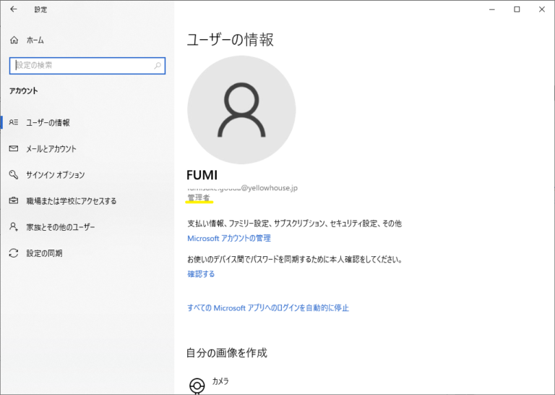Open the ホーム label in sidebar
Viewport: 555px width, 395px height.
pyautogui.click(x=35, y=40)
